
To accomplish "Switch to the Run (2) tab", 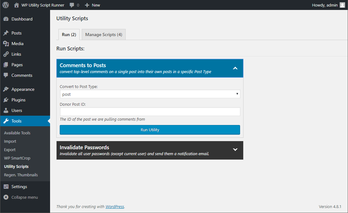I will 69,35.
